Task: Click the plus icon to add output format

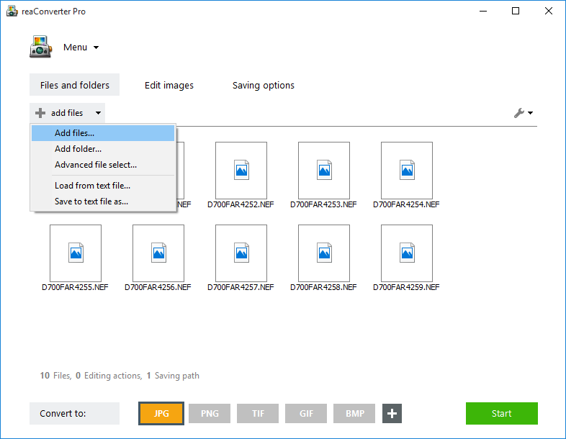Action: pos(392,413)
